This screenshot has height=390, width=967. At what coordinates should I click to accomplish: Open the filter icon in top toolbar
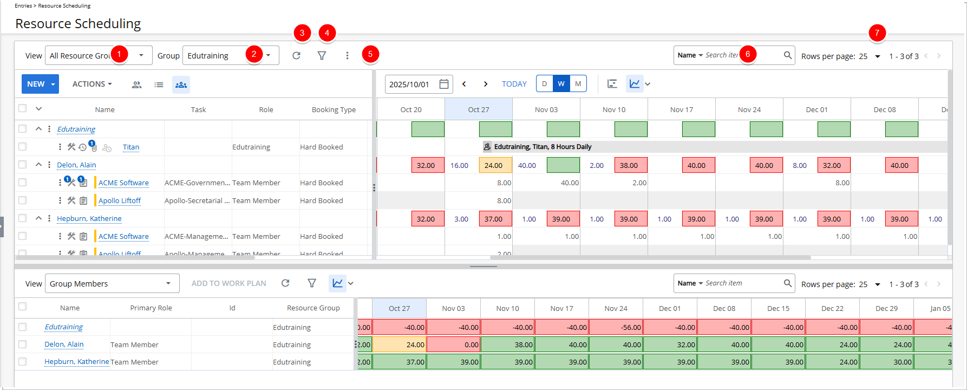tap(322, 55)
